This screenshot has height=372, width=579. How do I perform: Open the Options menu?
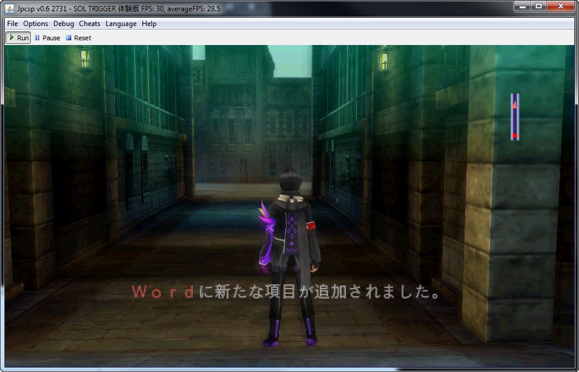pos(36,24)
